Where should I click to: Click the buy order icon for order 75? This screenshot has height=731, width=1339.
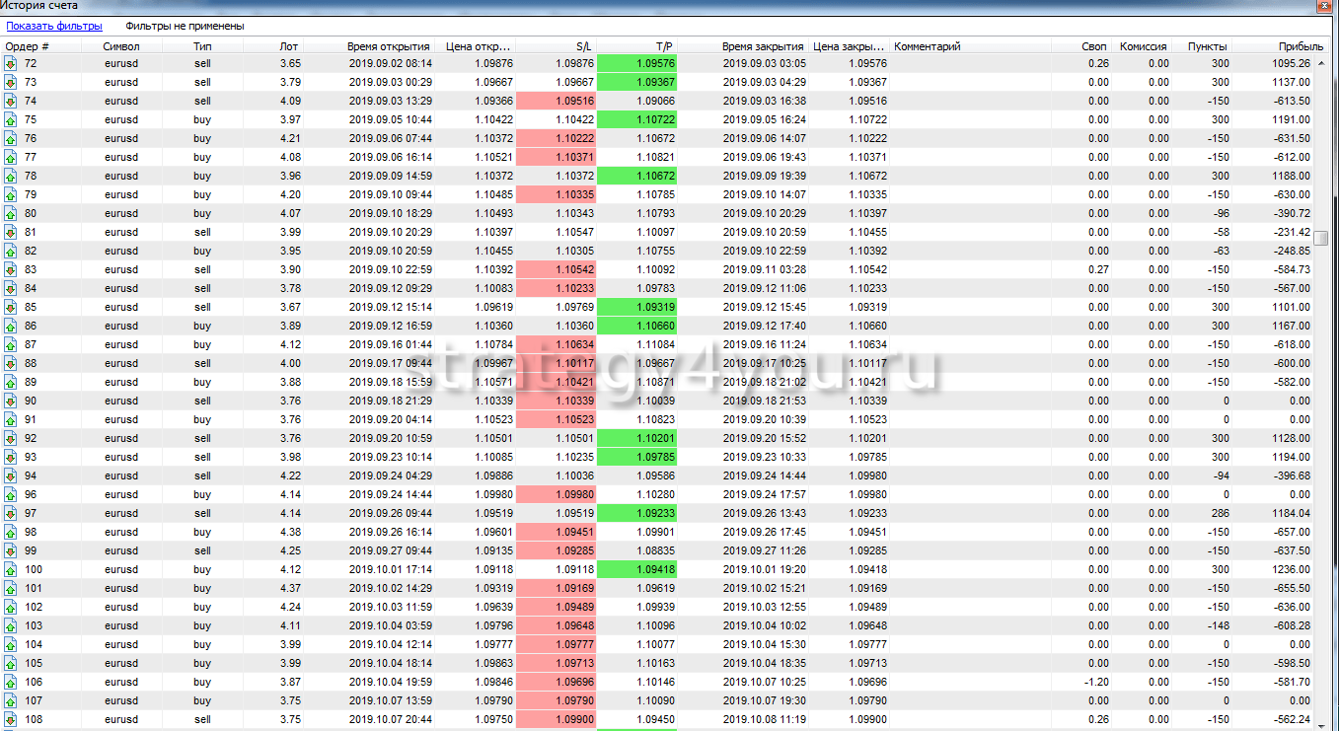11,120
